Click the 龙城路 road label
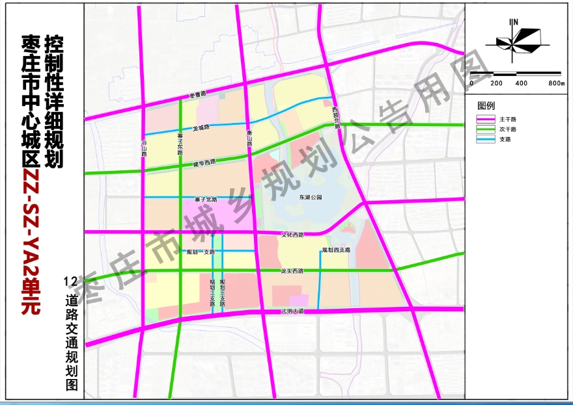 202,127
